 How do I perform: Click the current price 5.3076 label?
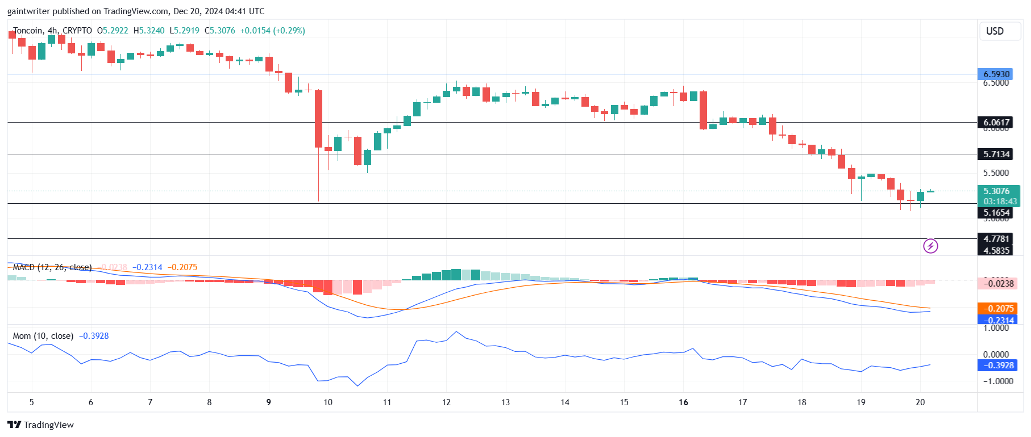[x=998, y=191]
